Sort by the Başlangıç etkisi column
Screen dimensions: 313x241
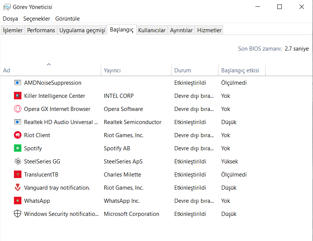coord(241,70)
